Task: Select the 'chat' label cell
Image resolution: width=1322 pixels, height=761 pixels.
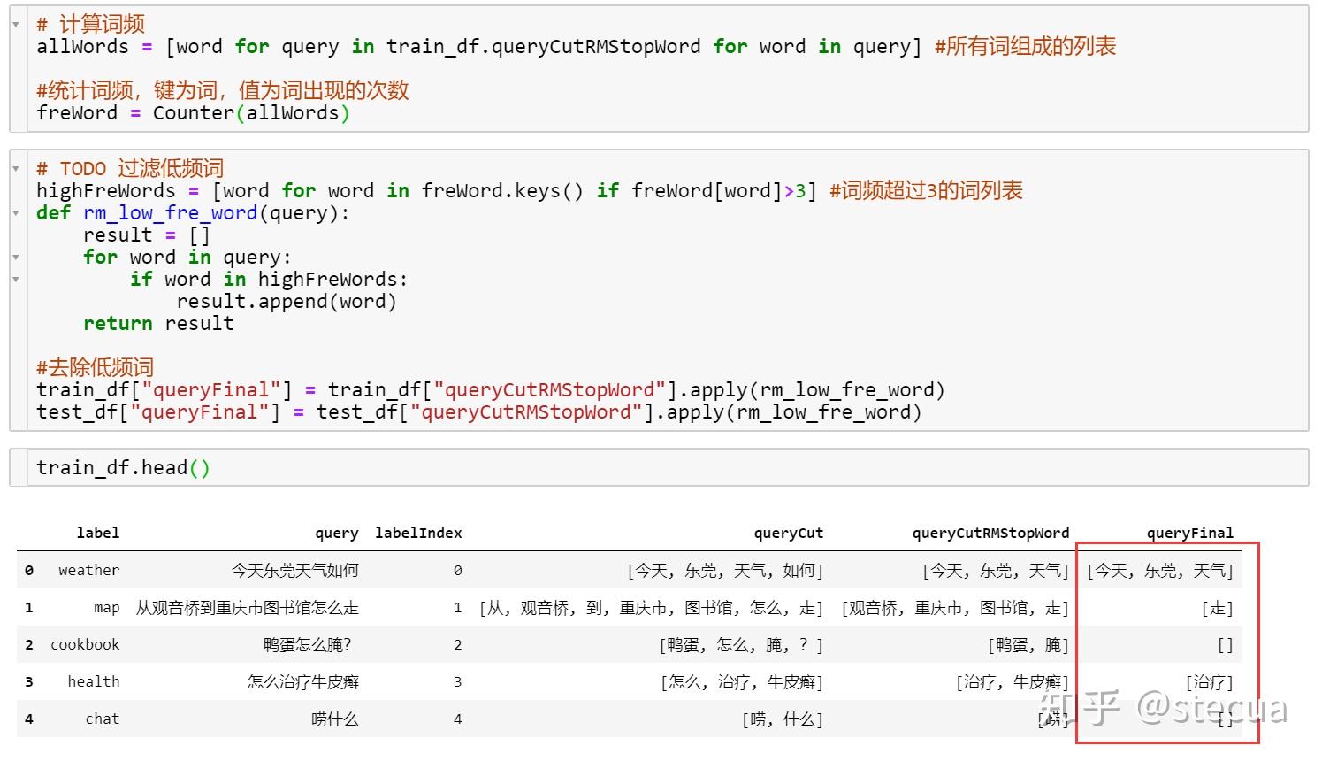Action: pos(103,719)
